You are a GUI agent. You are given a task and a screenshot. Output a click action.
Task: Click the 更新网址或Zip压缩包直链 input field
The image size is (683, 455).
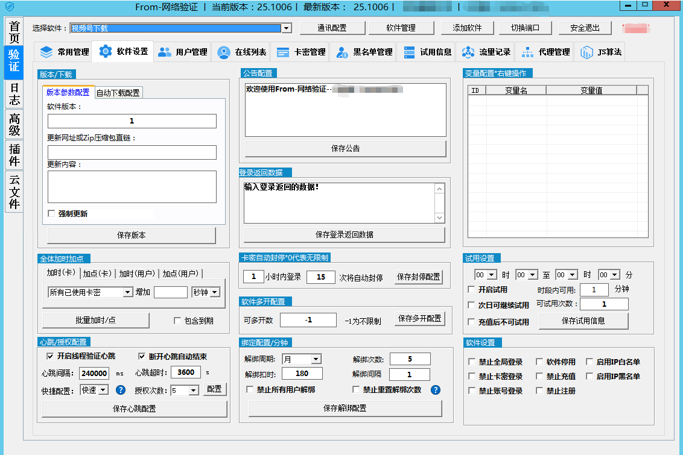132,152
